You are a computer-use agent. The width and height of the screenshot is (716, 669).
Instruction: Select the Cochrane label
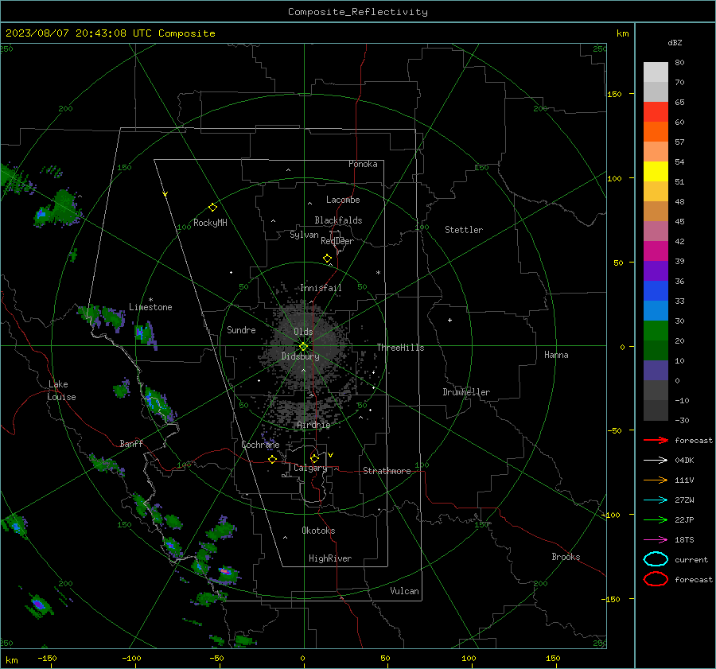[260, 445]
